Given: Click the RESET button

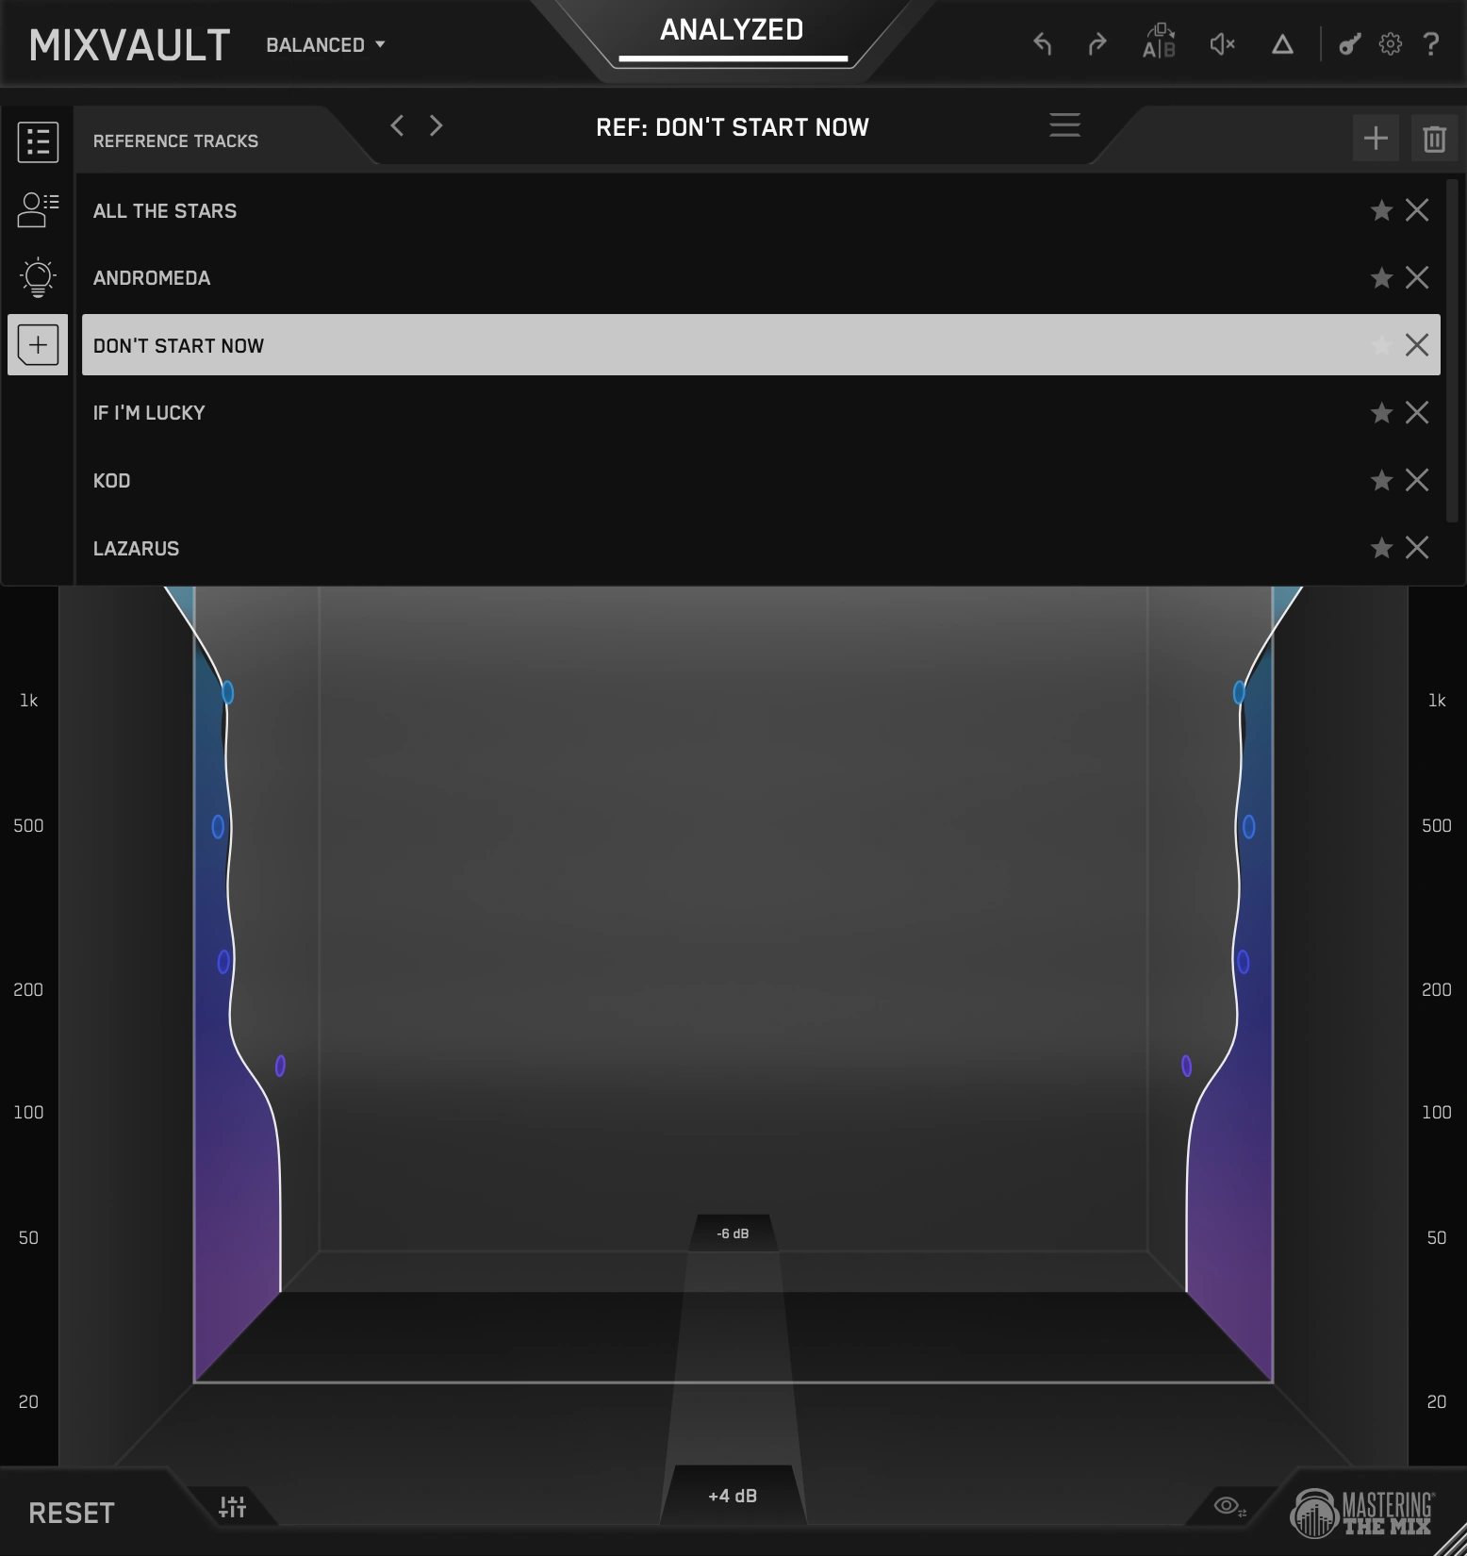Looking at the screenshot, I should point(72,1514).
